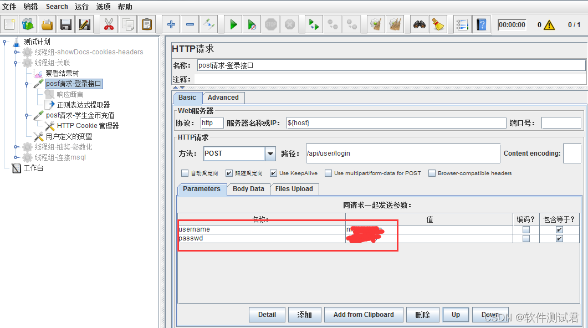588x328 pixels.
Task: Click the 路径 field with /api/user/login
Action: point(403,153)
